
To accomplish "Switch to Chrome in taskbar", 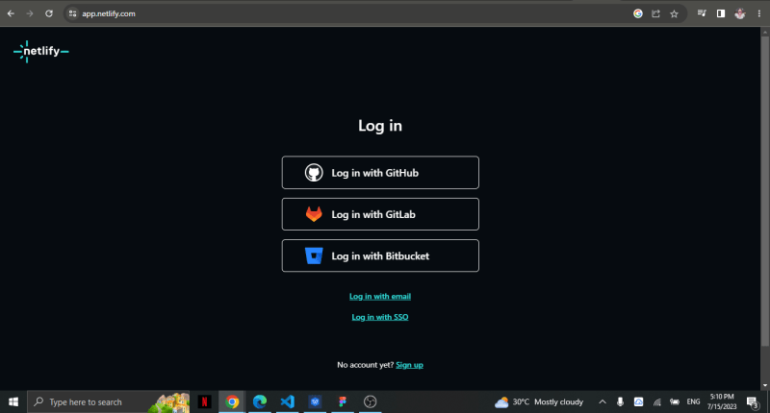I will pos(232,401).
